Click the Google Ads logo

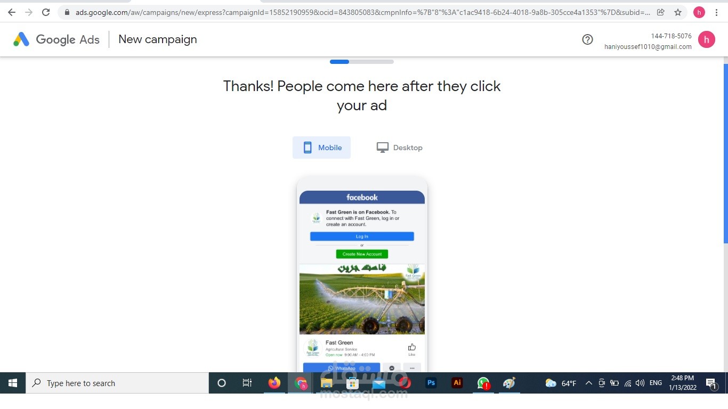tap(55, 39)
